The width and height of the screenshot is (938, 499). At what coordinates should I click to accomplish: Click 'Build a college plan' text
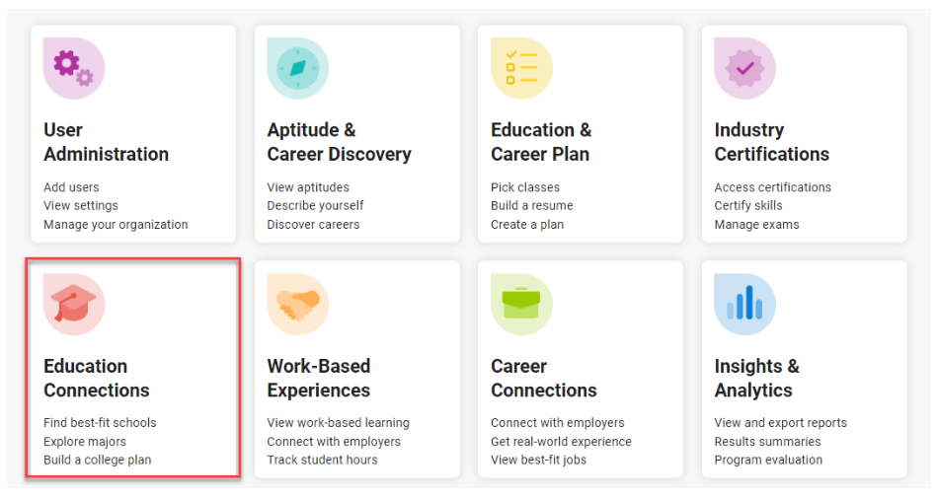point(97,461)
